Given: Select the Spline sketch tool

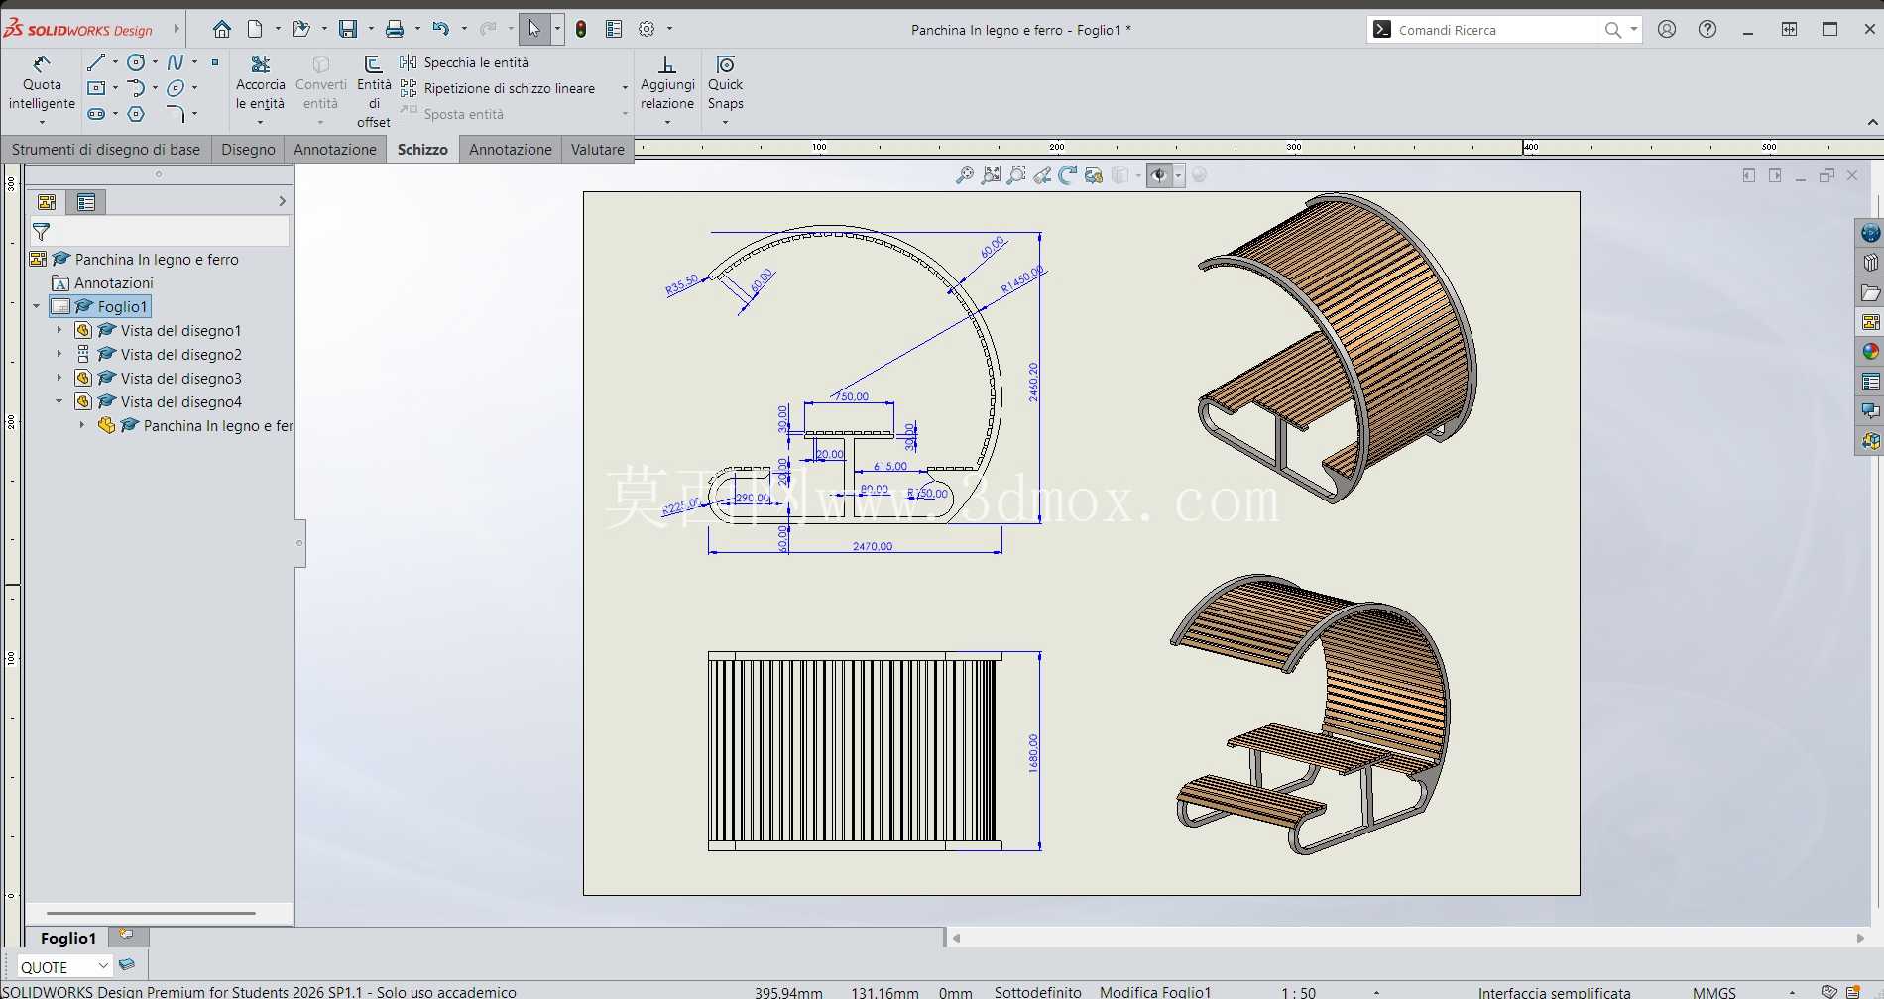Looking at the screenshot, I should click(176, 62).
